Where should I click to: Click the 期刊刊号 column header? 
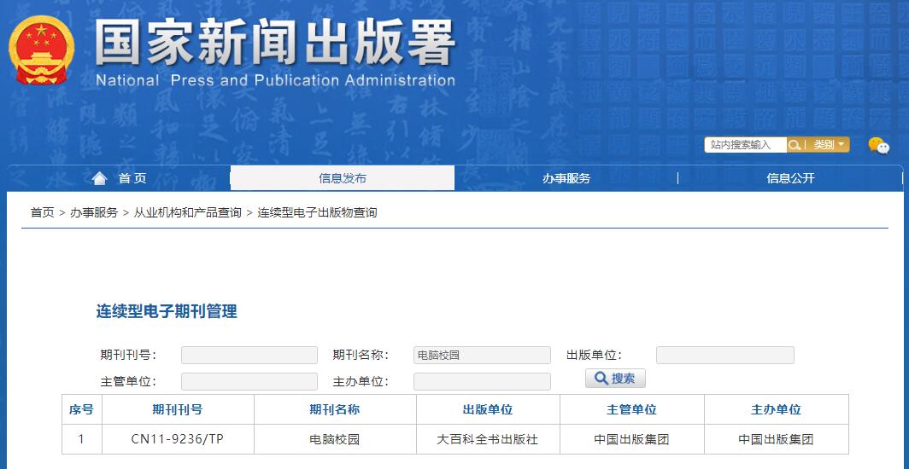(178, 409)
